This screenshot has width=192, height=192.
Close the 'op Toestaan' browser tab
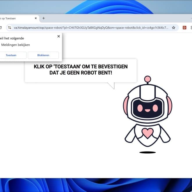click(x=36, y=18)
